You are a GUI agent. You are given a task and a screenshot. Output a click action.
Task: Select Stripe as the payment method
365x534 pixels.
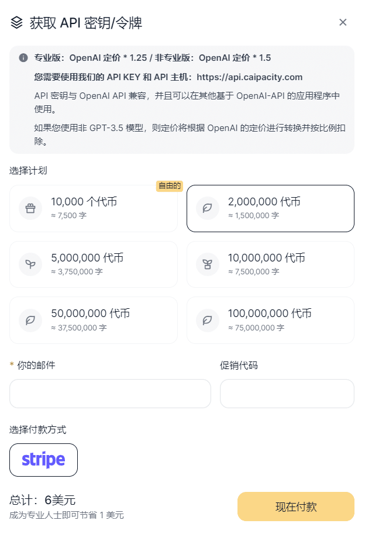click(x=43, y=460)
